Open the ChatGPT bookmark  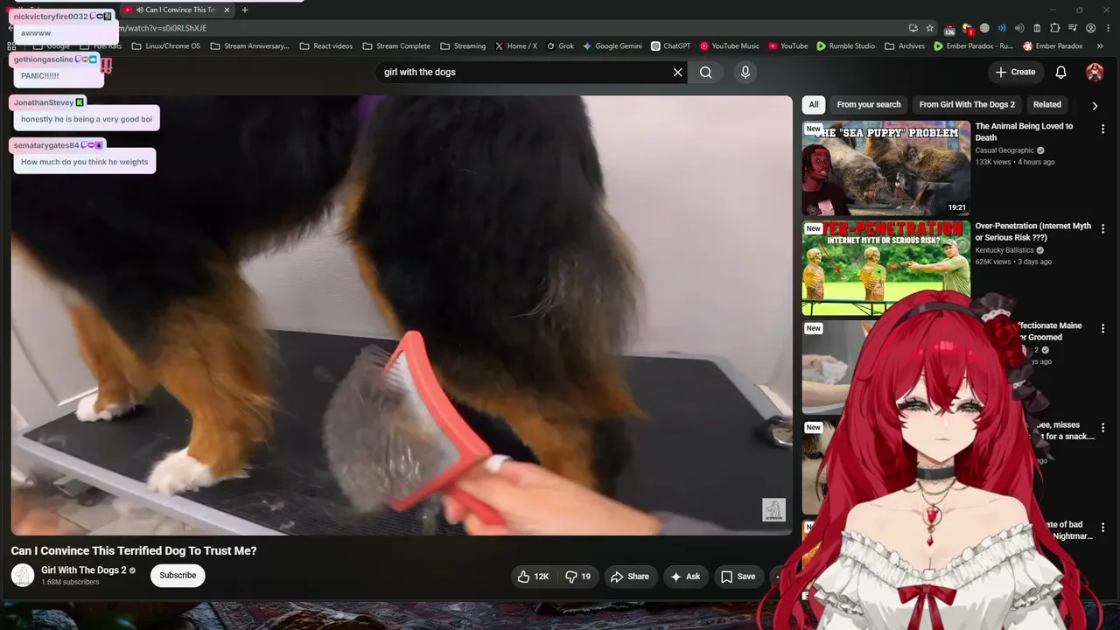671,46
